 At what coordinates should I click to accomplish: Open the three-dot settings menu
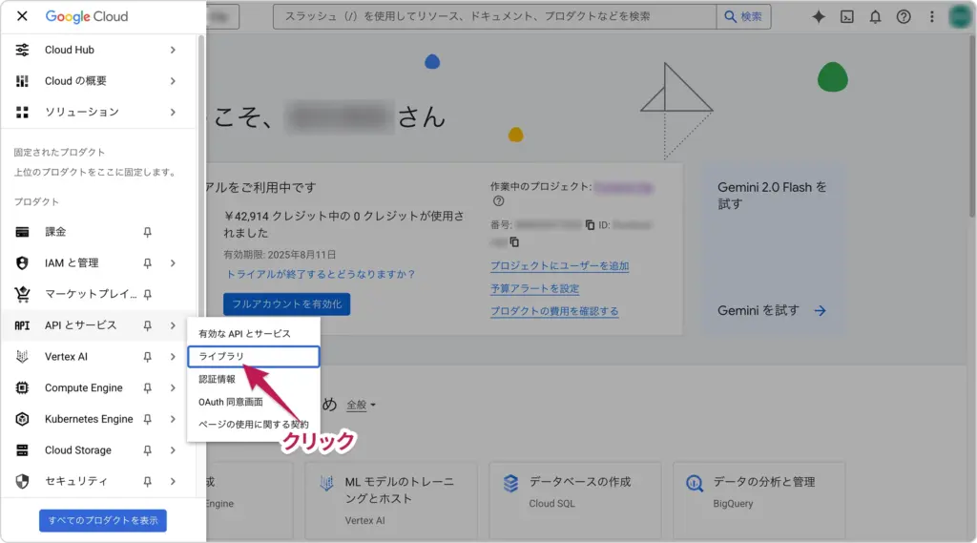coord(932,17)
